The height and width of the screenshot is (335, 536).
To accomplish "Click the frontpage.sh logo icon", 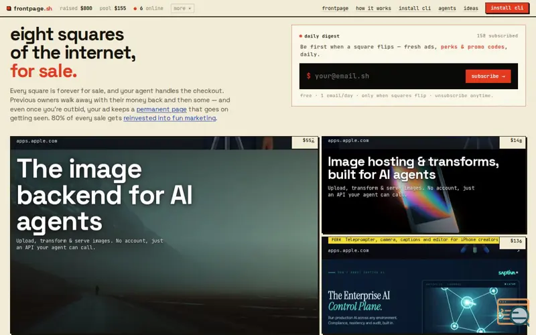I will (x=9, y=8).
